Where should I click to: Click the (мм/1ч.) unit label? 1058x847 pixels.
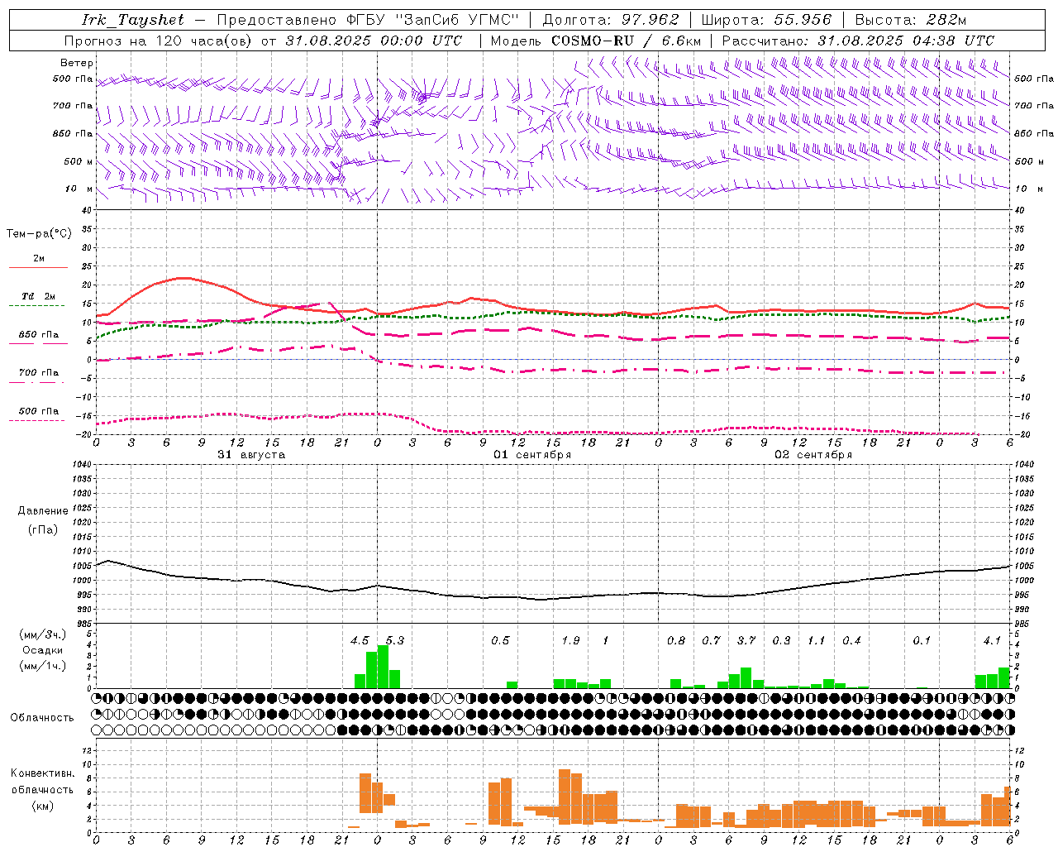(x=43, y=666)
